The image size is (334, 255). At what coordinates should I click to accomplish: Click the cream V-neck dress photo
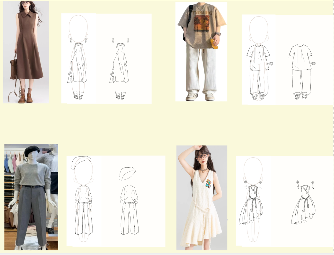point(202,198)
